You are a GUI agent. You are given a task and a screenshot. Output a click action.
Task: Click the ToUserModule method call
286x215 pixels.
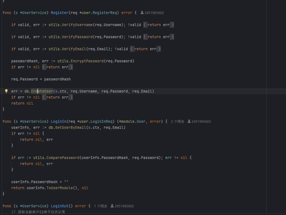[x=60, y=188]
